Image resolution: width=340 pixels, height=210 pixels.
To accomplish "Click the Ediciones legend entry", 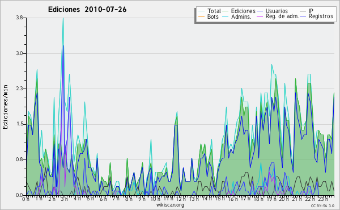I will coord(239,11).
